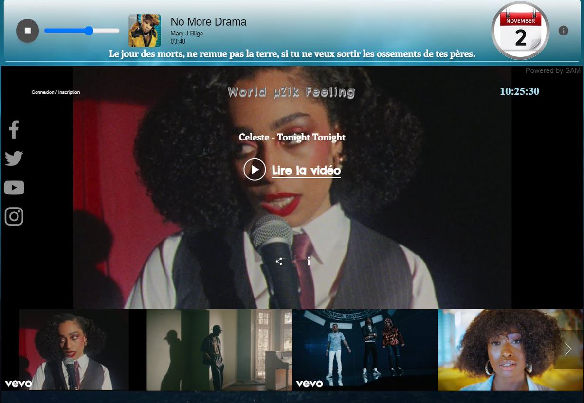Stop the radio player playback
Image resolution: width=584 pixels, height=403 pixels.
(x=28, y=31)
